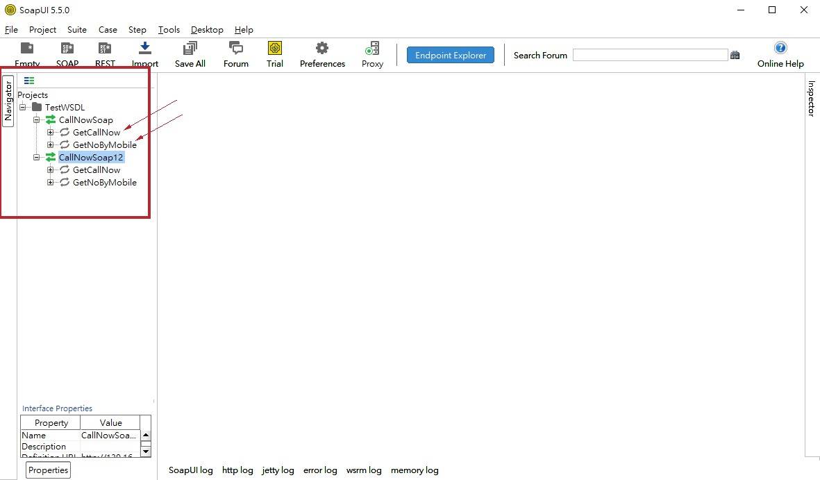Screen dimensions: 820x480
Task: Click the SoapUI application logo icon
Action: click(x=10, y=10)
